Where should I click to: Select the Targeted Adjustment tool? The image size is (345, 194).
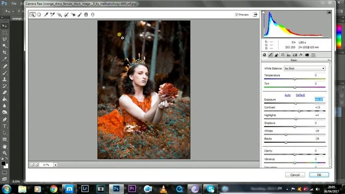pos(59,15)
